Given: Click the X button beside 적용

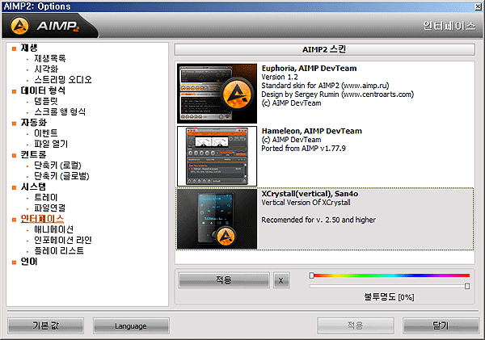Looking at the screenshot, I should (281, 280).
